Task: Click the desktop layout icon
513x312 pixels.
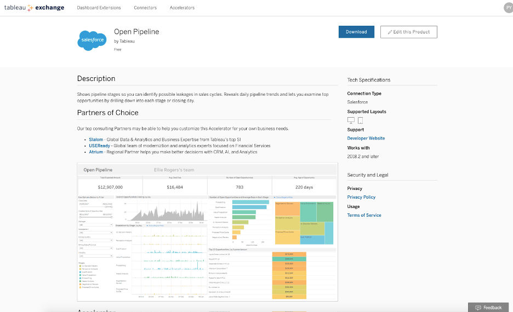Action: click(x=351, y=120)
